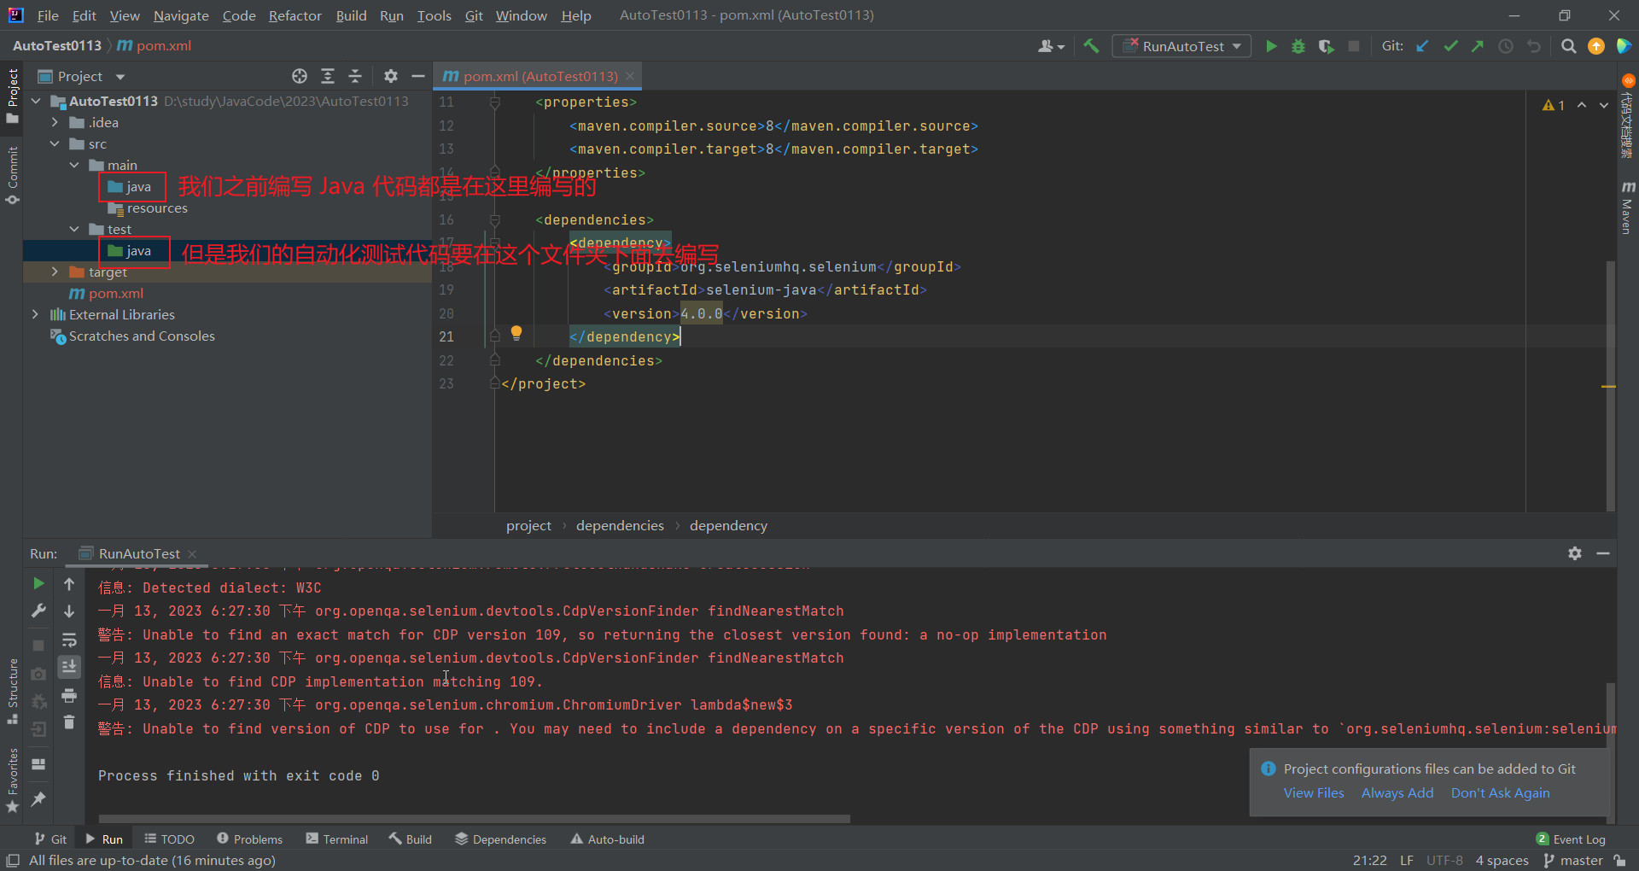
Task: Expand all in the Project tree
Action: coord(328,76)
